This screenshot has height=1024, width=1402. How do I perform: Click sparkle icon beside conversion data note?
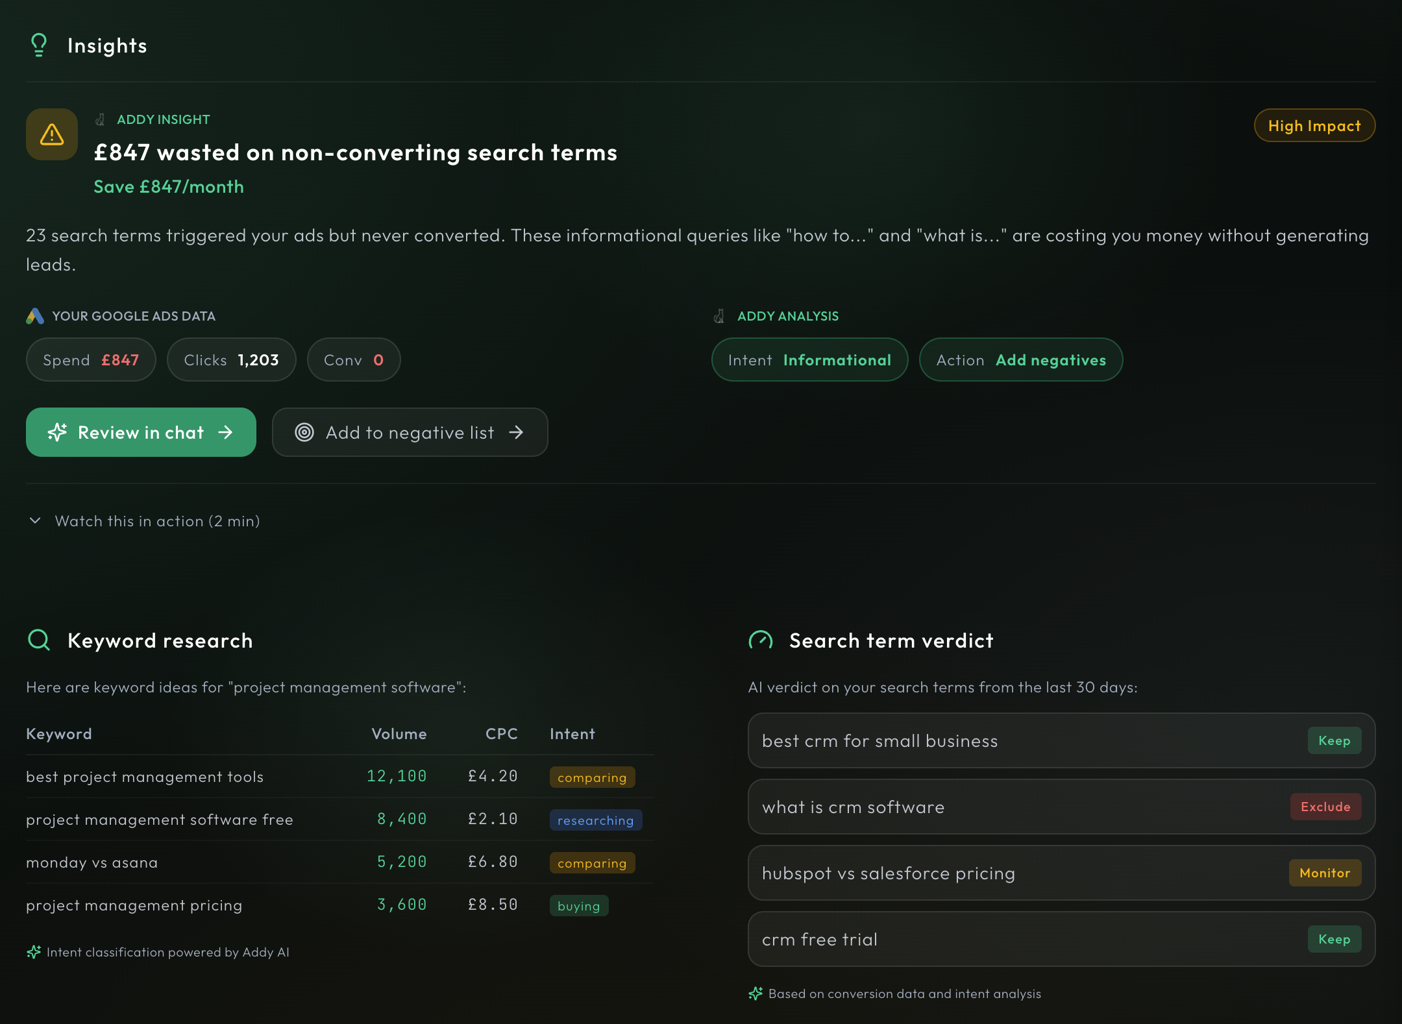click(756, 994)
